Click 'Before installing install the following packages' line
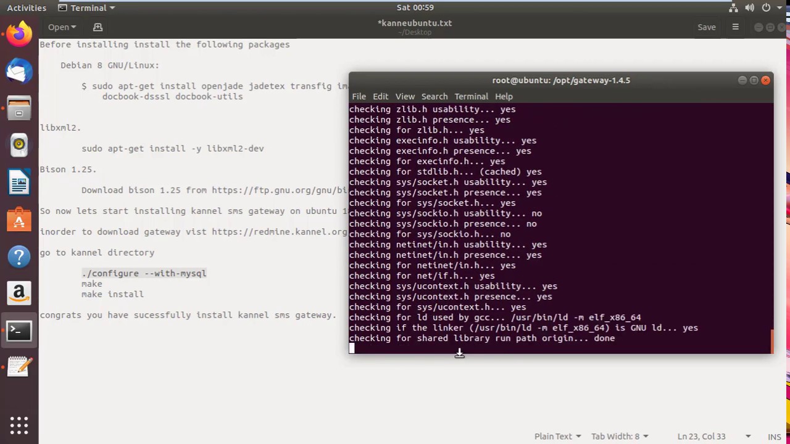790x444 pixels. point(165,44)
